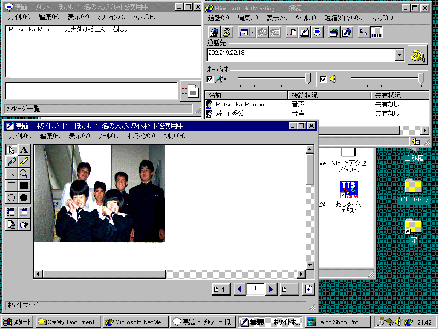Click the Select Window capture tool
Image resolution: width=438 pixels, height=329 pixels.
(11, 212)
